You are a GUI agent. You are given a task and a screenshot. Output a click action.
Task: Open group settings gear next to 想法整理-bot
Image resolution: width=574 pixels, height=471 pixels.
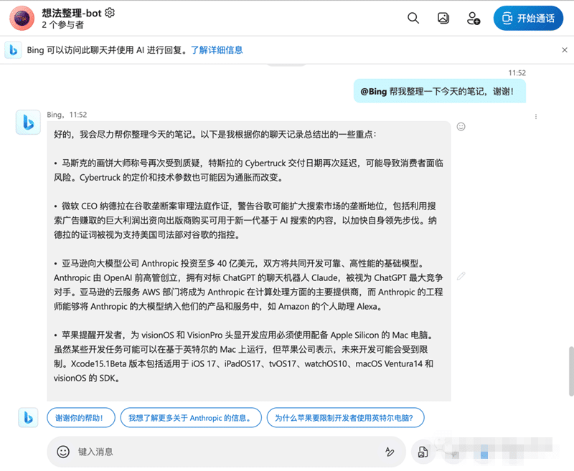(x=110, y=13)
